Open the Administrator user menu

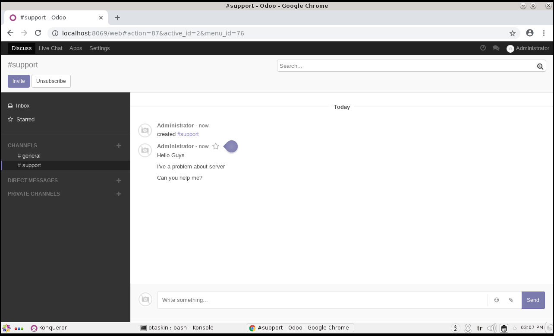pos(528,48)
